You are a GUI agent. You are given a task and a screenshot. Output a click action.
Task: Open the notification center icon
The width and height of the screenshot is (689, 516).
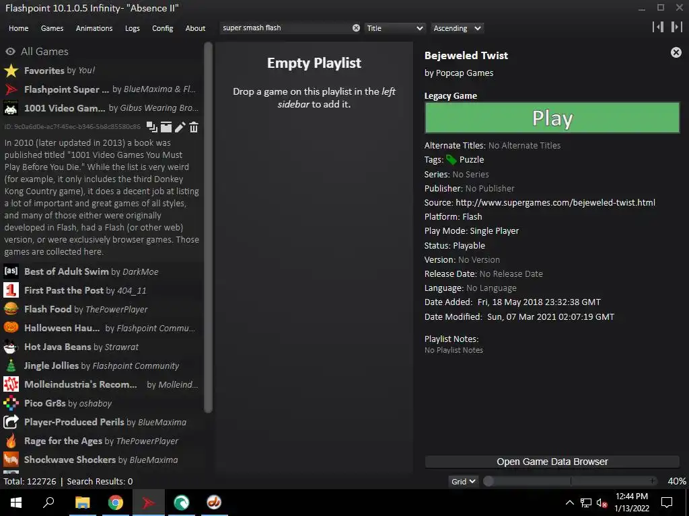667,503
